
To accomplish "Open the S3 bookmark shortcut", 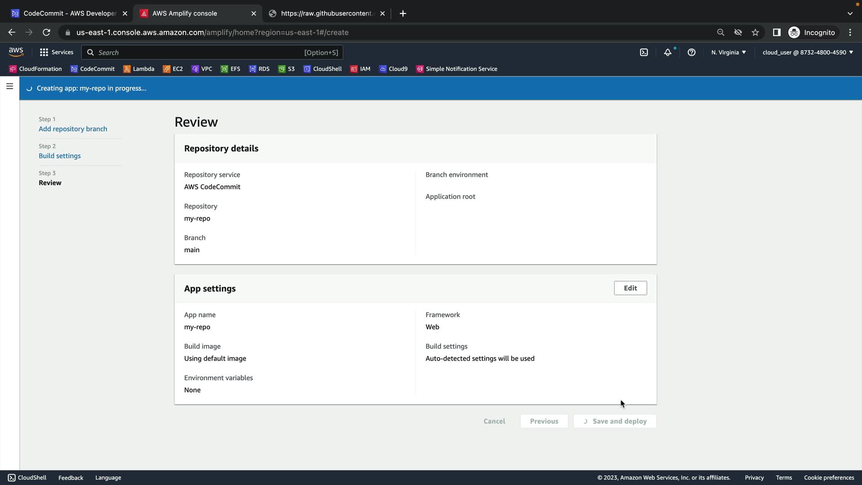I will (286, 69).
